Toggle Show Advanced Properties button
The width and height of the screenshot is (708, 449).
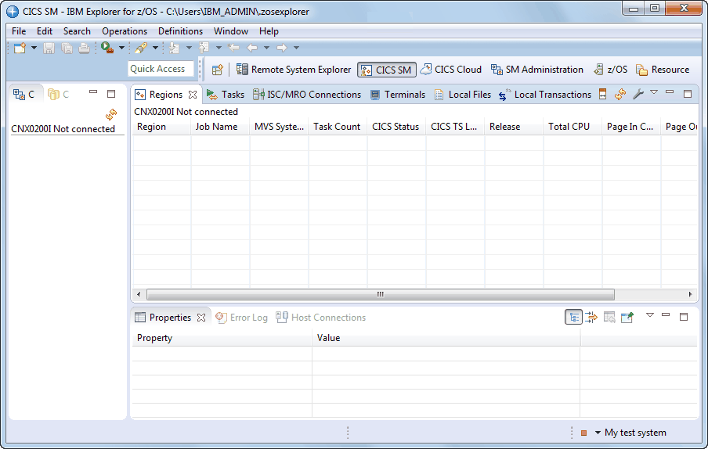click(x=591, y=318)
